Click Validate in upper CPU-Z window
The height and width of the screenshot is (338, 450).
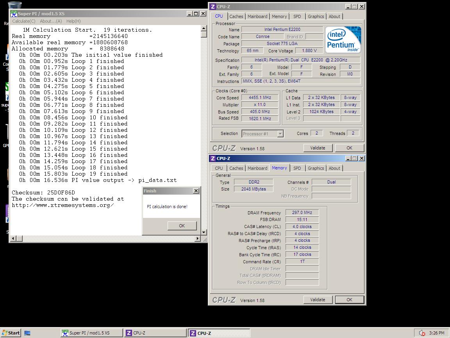[318, 148]
